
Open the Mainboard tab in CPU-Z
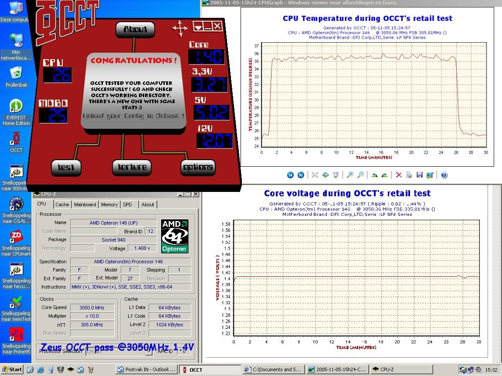point(85,205)
